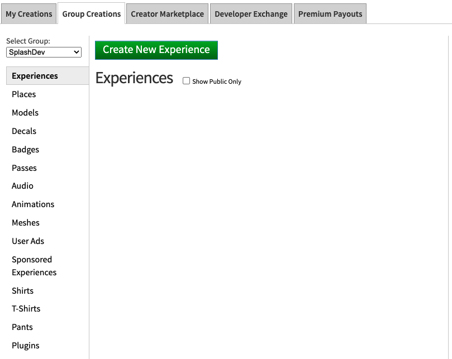Select Experiences in the sidebar
The width and height of the screenshot is (452, 359).
tap(35, 76)
